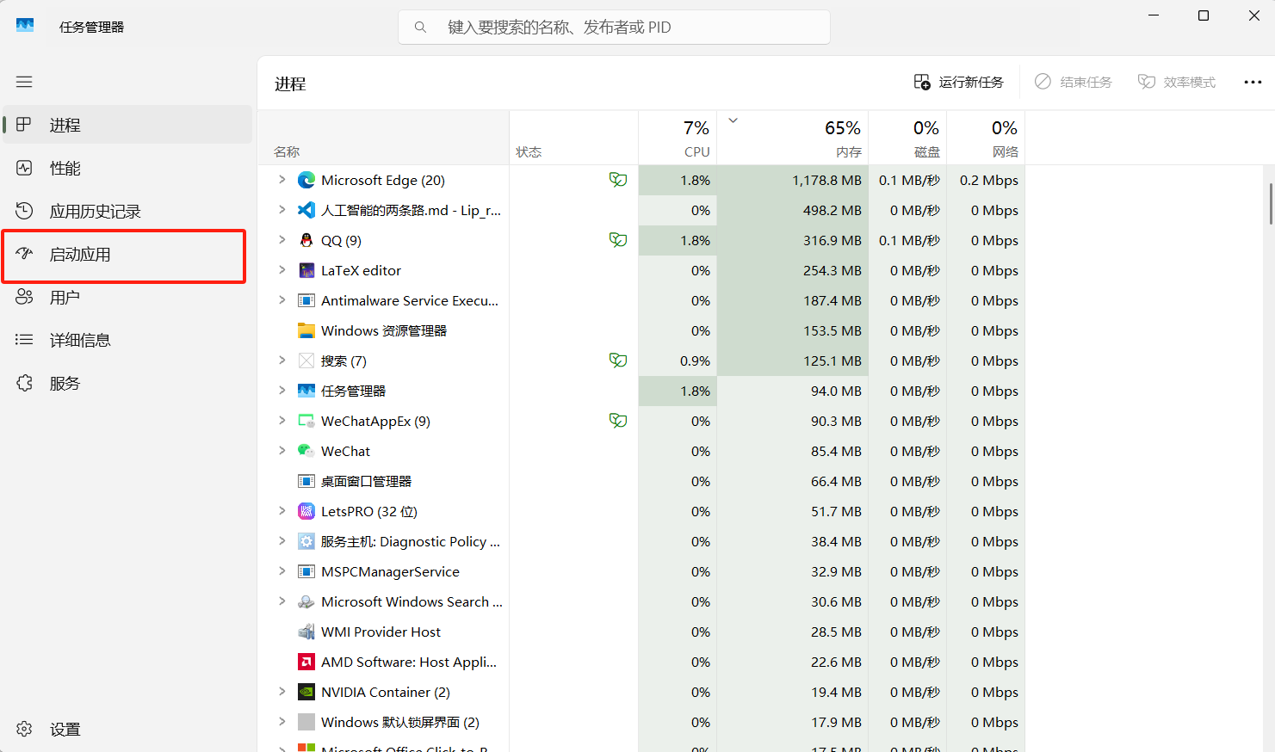This screenshot has height=752, width=1275.
Task: Switch to the 性能 page
Action: pos(127,168)
